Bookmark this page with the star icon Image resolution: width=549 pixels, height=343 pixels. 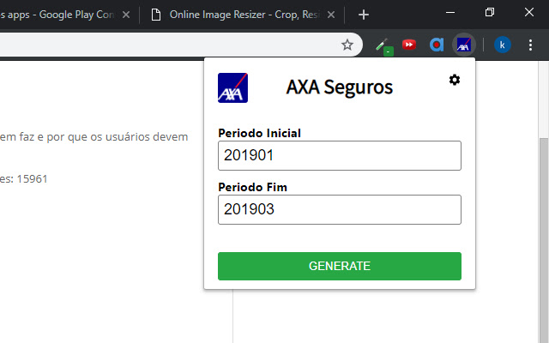pyautogui.click(x=347, y=45)
